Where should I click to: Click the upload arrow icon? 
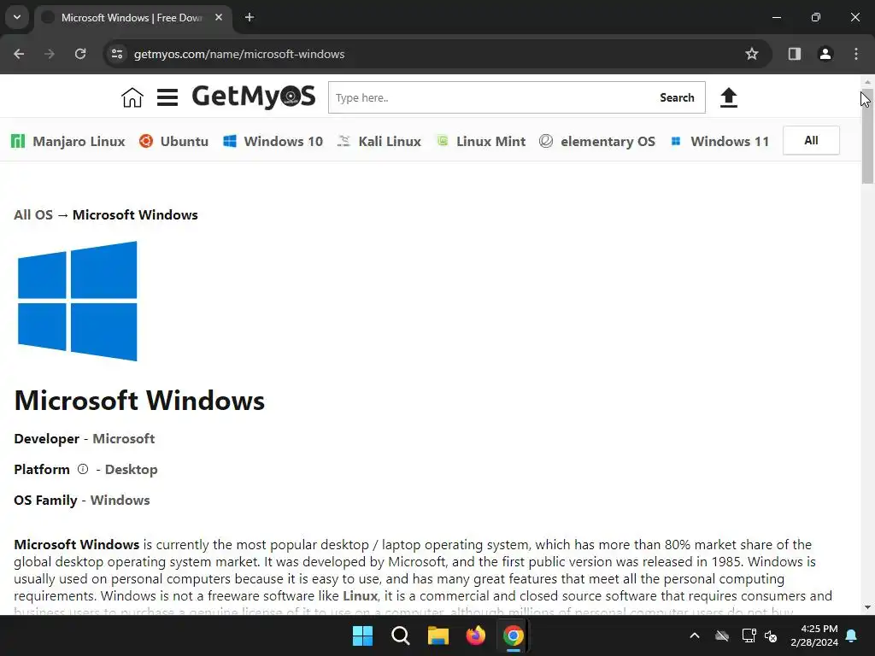click(728, 97)
